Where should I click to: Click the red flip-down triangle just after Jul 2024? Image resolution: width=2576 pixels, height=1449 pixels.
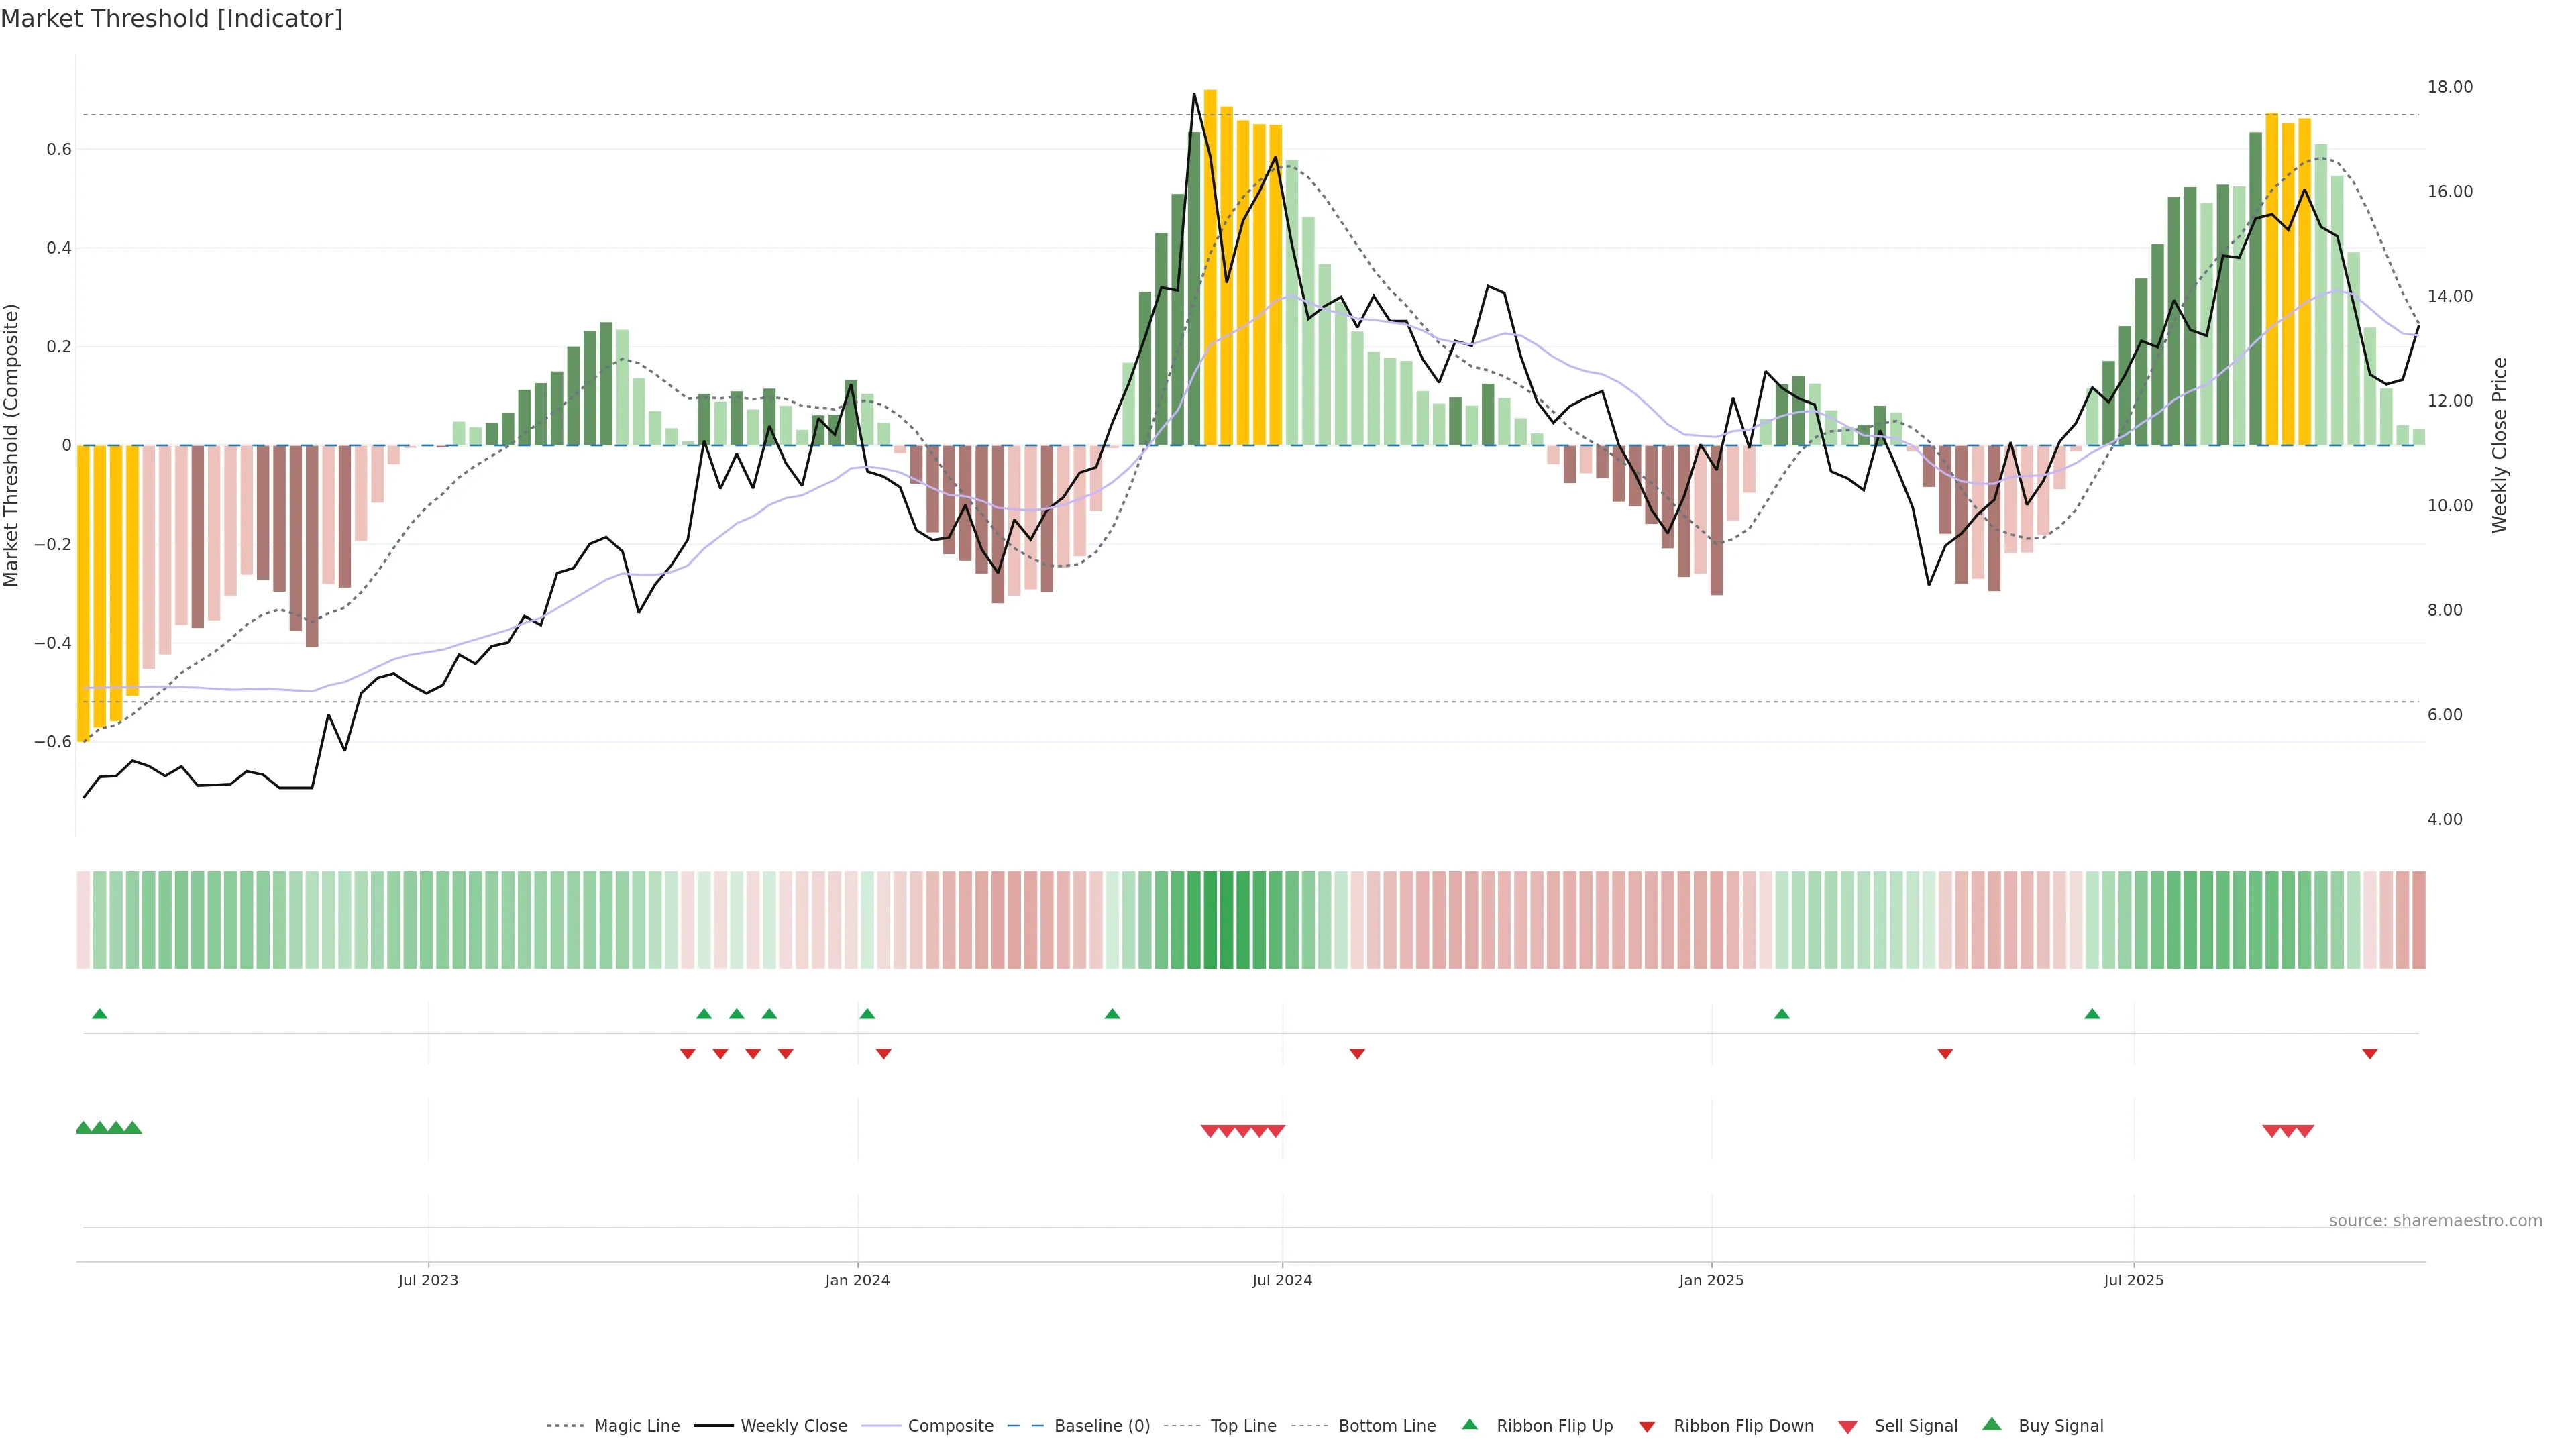click(x=1357, y=1054)
